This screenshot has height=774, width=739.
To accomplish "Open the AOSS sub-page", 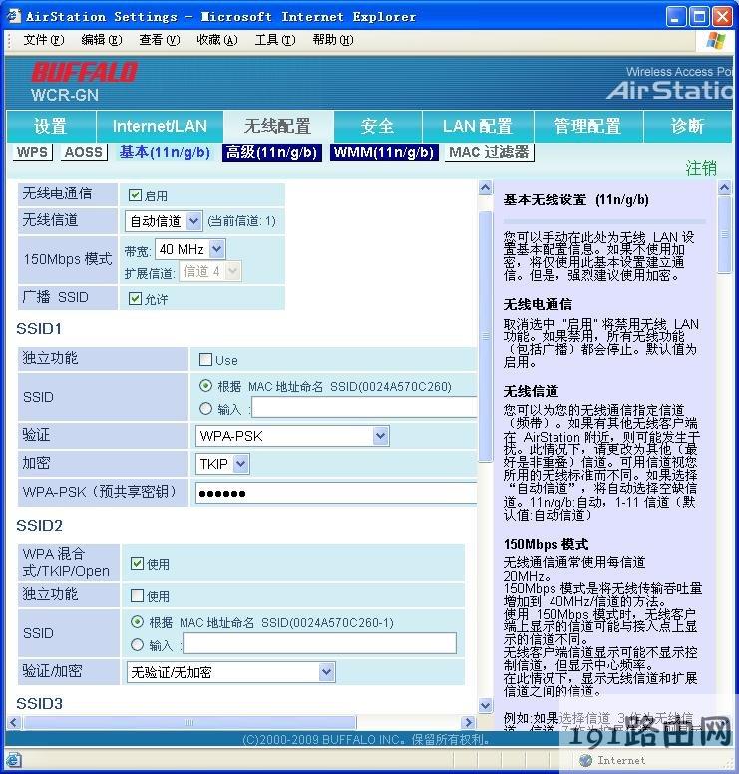I will (x=84, y=152).
